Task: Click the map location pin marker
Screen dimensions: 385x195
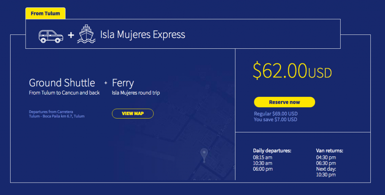Action: click(204, 154)
